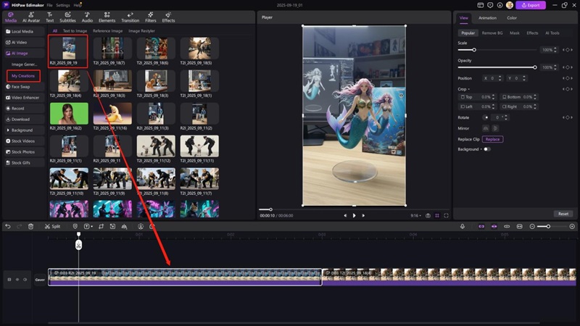Select the Mask sub-tab
580x326 pixels.
tap(515, 33)
